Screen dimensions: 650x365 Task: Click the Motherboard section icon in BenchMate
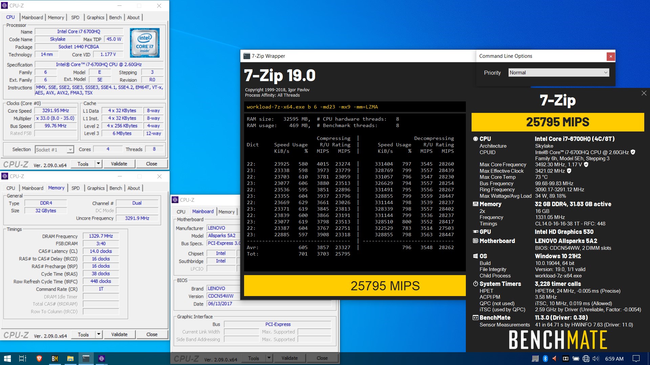[475, 241]
